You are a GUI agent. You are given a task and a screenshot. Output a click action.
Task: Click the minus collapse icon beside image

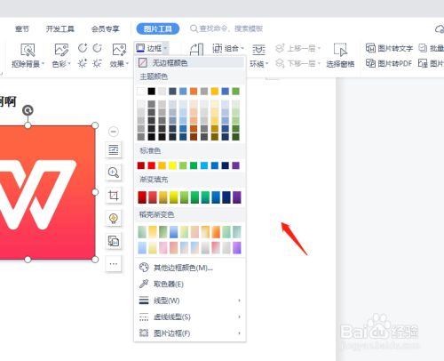tap(114, 132)
